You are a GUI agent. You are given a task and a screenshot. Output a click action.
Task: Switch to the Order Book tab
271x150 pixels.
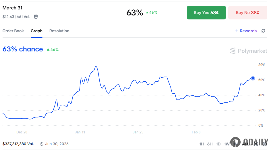pos(13,31)
